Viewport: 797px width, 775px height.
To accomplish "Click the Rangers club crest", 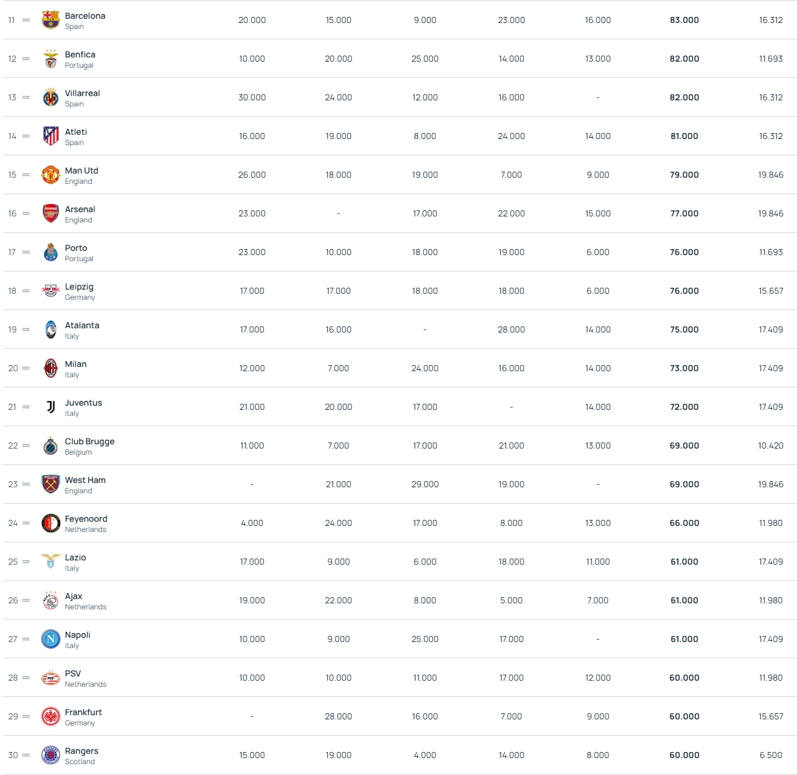I will 51,755.
